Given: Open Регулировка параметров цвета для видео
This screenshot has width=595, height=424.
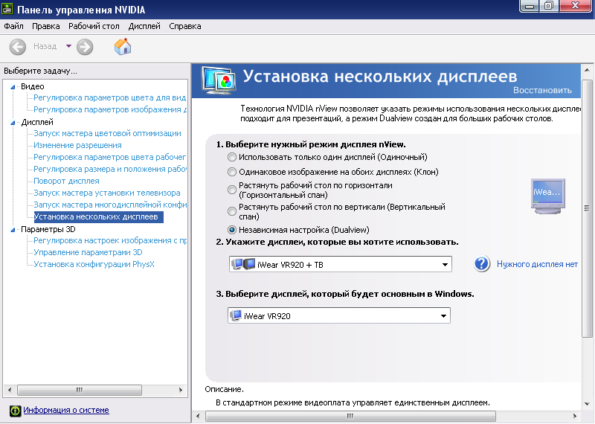Looking at the screenshot, I should (109, 97).
